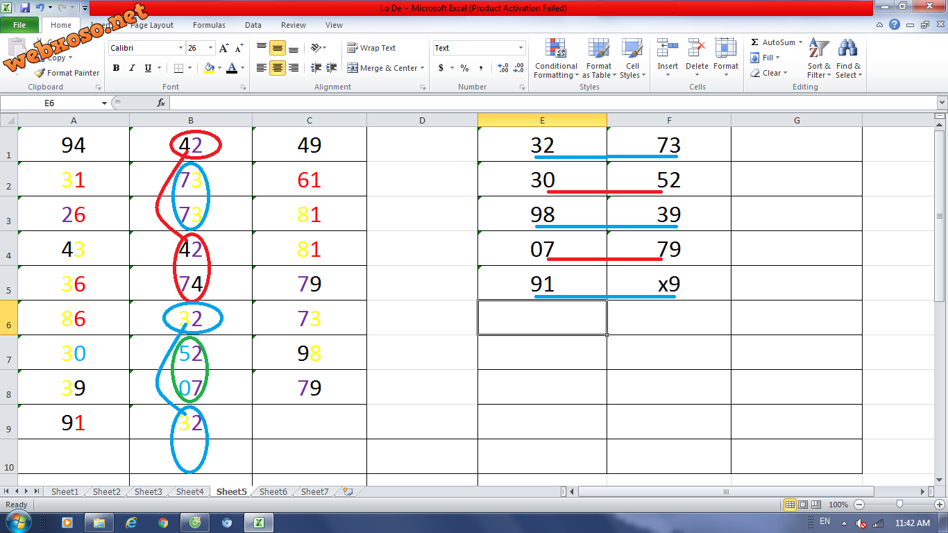This screenshot has width=948, height=533.
Task: Click the Windows Start button
Action: tap(19, 522)
